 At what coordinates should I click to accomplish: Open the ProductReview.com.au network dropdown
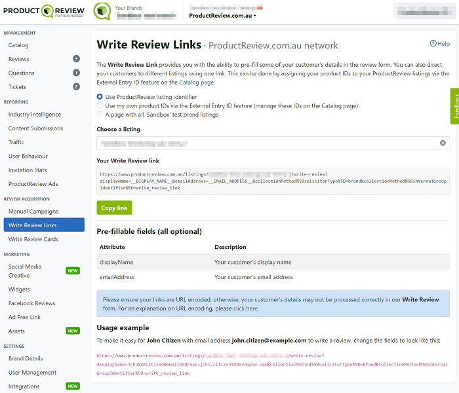tap(222, 16)
